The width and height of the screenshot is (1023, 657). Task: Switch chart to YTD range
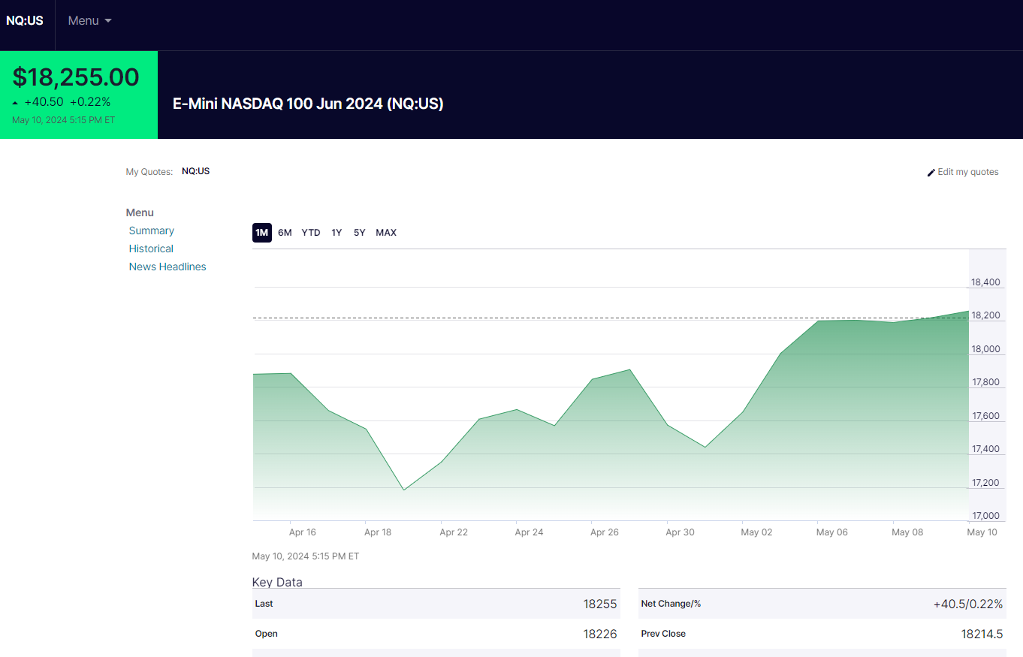click(x=311, y=233)
